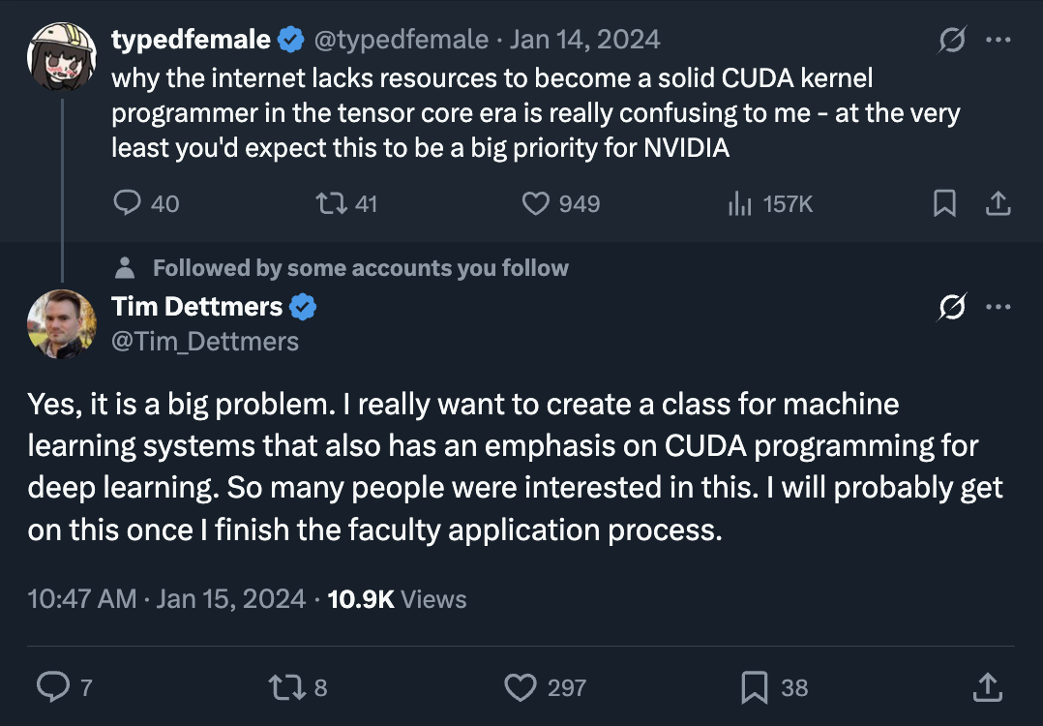The width and height of the screenshot is (1043, 726).
Task: Open more options menu on typedfemale's tweet
Action: (x=998, y=40)
